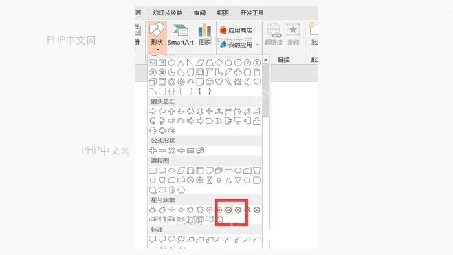Image resolution: width=453 pixels, height=255 pixels.
Task: Click the shapes gallery scrollbar thumb
Action: (x=266, y=90)
